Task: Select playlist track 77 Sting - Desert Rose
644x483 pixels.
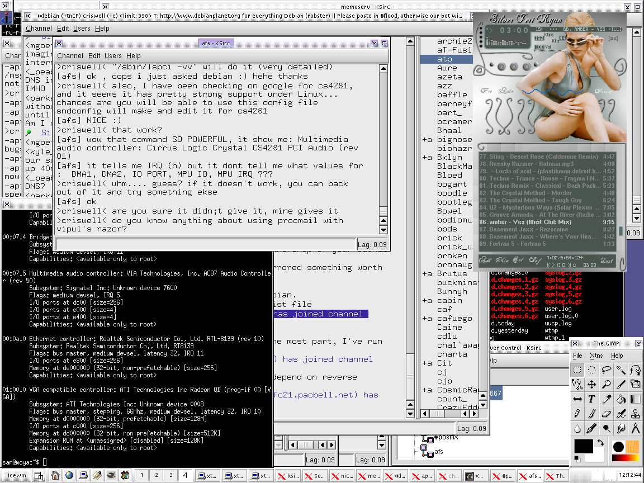Action: point(547,157)
